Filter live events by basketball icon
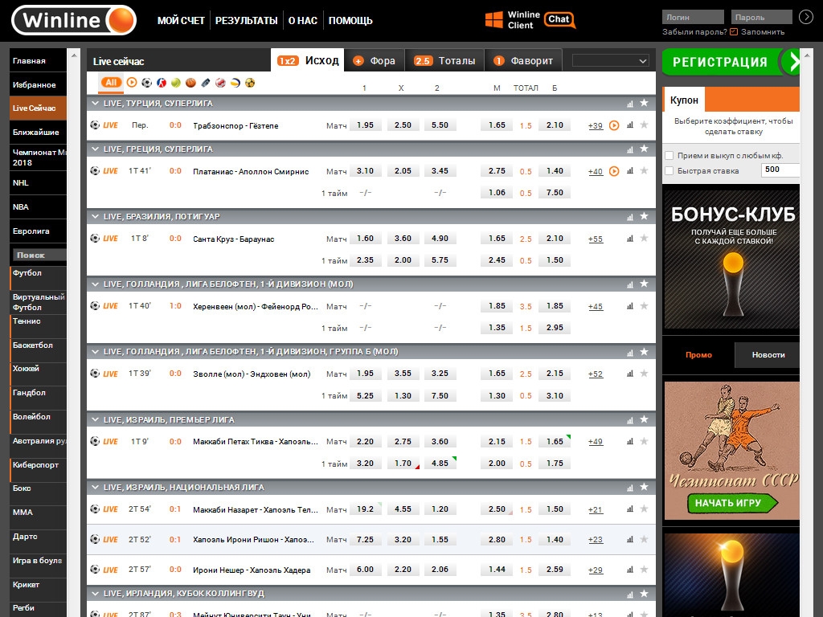This screenshot has height=617, width=823. 190,83
